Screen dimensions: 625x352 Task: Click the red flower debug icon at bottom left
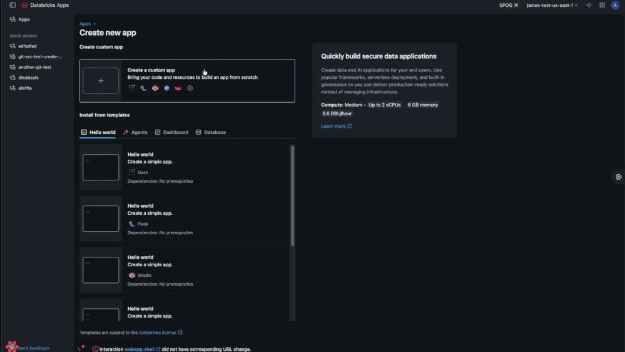11,346
